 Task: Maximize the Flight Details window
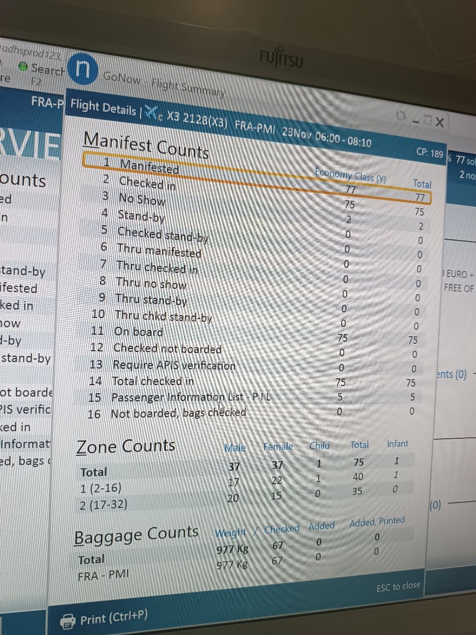(x=427, y=121)
